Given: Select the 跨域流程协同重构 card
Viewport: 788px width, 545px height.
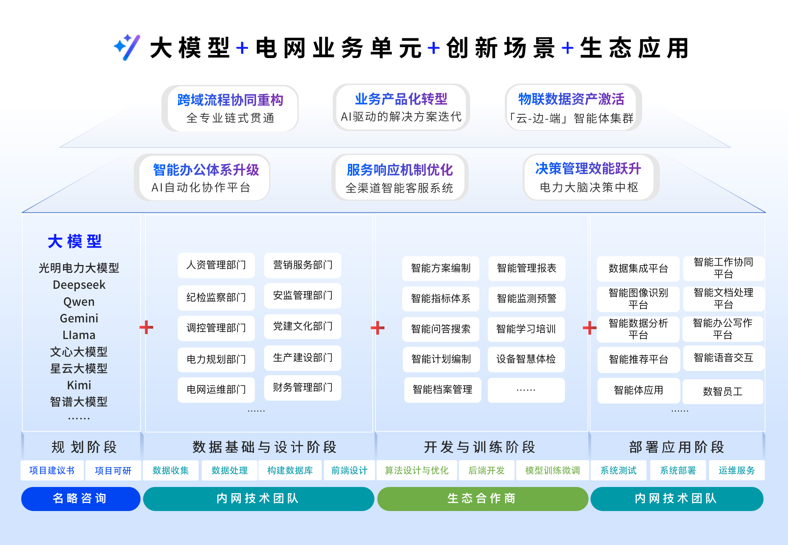Looking at the screenshot, I should coord(230,108).
